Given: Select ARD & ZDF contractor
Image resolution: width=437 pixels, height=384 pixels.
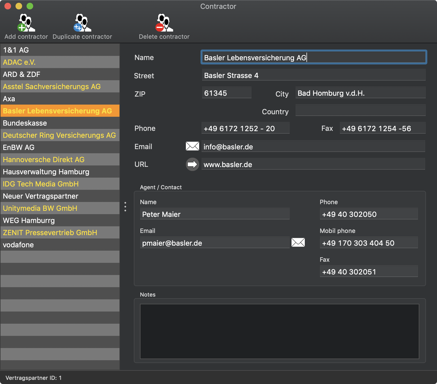Looking at the screenshot, I should point(60,74).
